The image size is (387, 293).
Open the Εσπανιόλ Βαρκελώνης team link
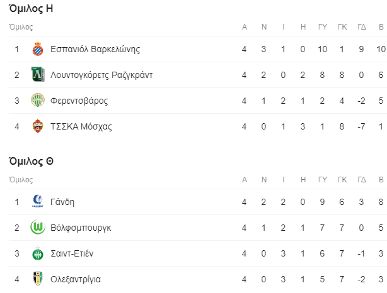[x=95, y=49]
